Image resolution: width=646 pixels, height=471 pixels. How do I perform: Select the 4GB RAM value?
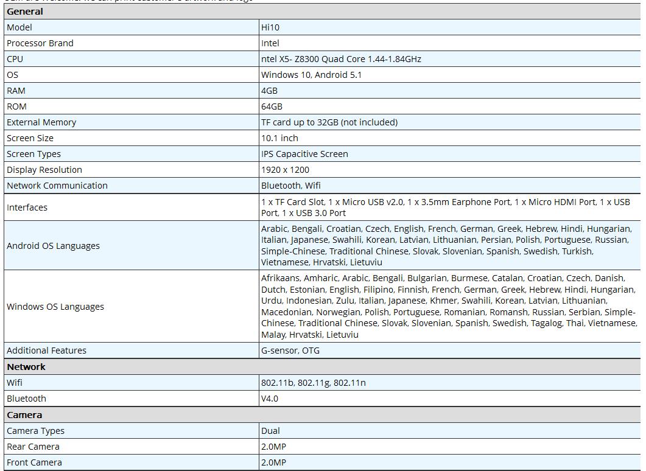(x=270, y=91)
